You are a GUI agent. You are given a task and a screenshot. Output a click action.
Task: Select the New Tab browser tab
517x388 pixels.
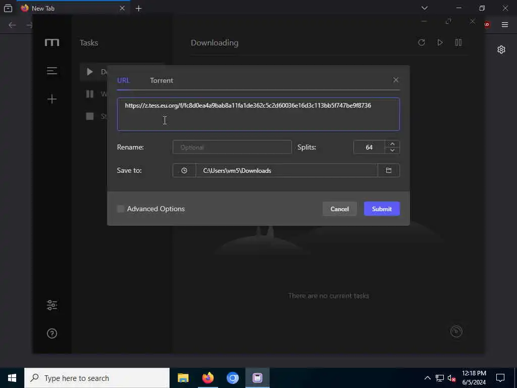[73, 8]
